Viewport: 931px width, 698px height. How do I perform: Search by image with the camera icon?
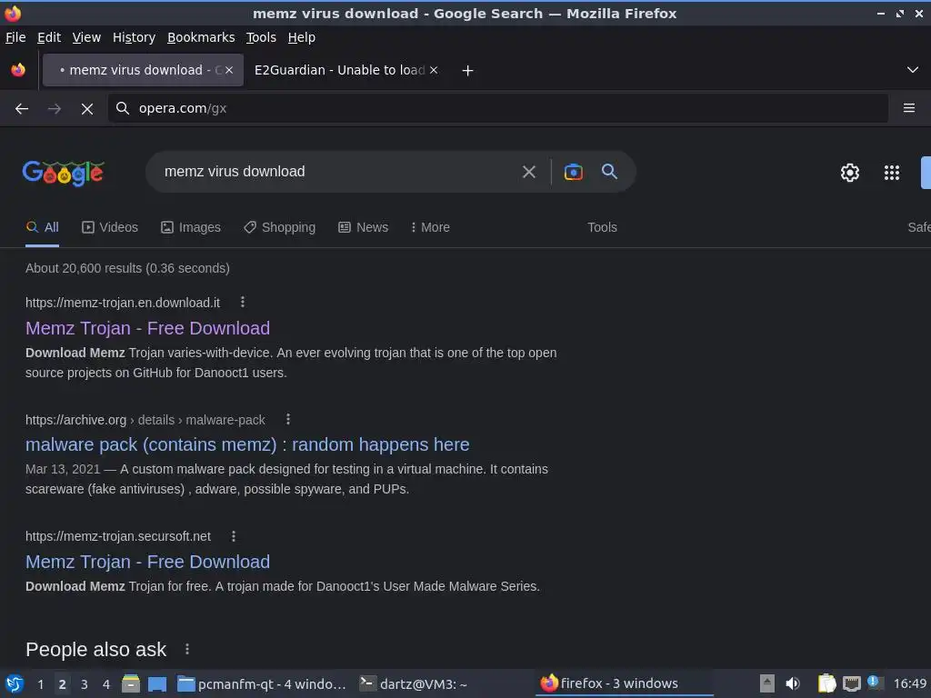click(x=573, y=172)
